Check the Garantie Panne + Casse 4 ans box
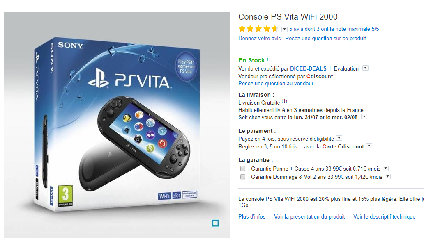Image resolution: width=424 pixels, height=246 pixels. pos(243,169)
